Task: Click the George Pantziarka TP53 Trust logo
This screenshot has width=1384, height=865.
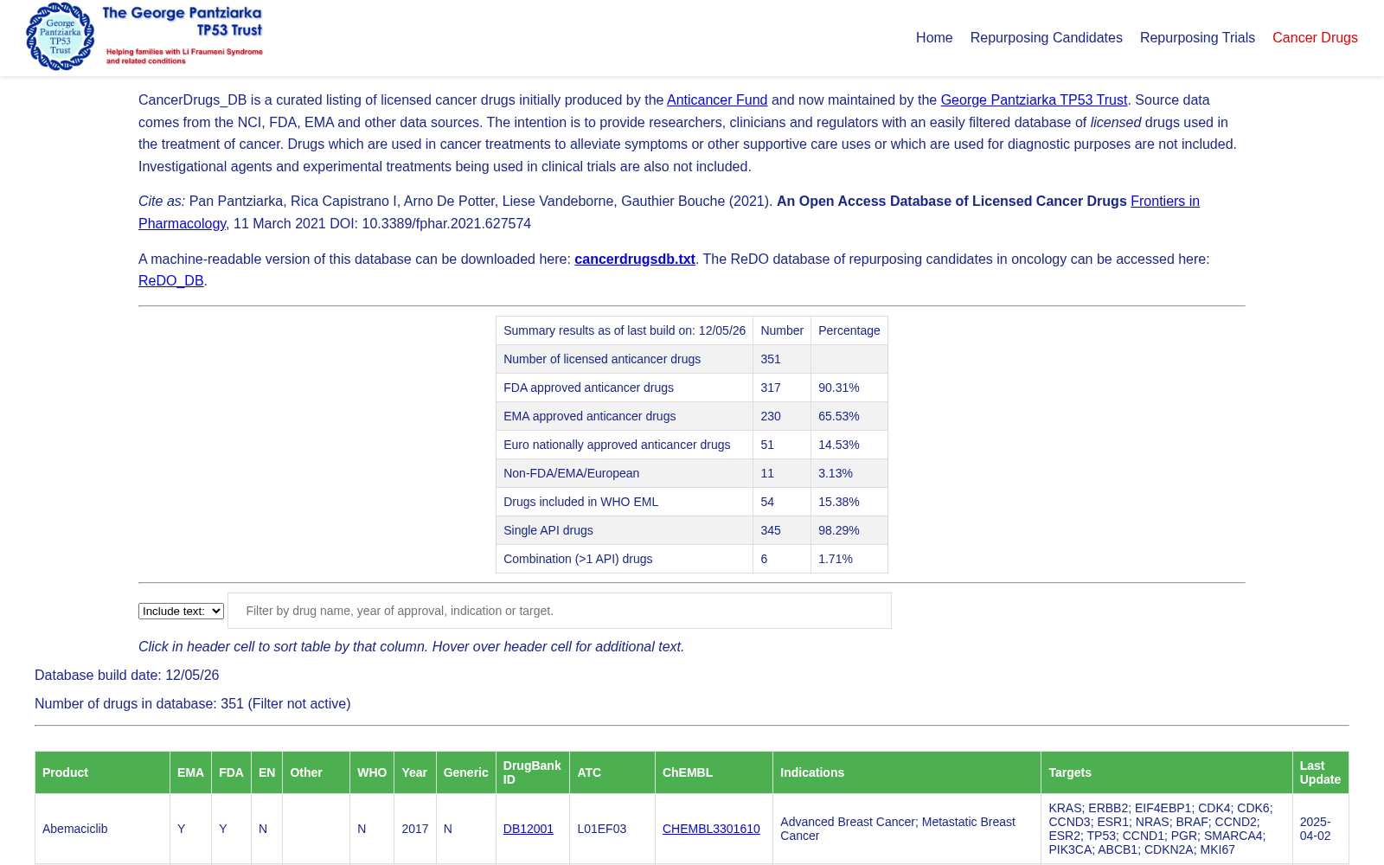Action: click(x=144, y=36)
